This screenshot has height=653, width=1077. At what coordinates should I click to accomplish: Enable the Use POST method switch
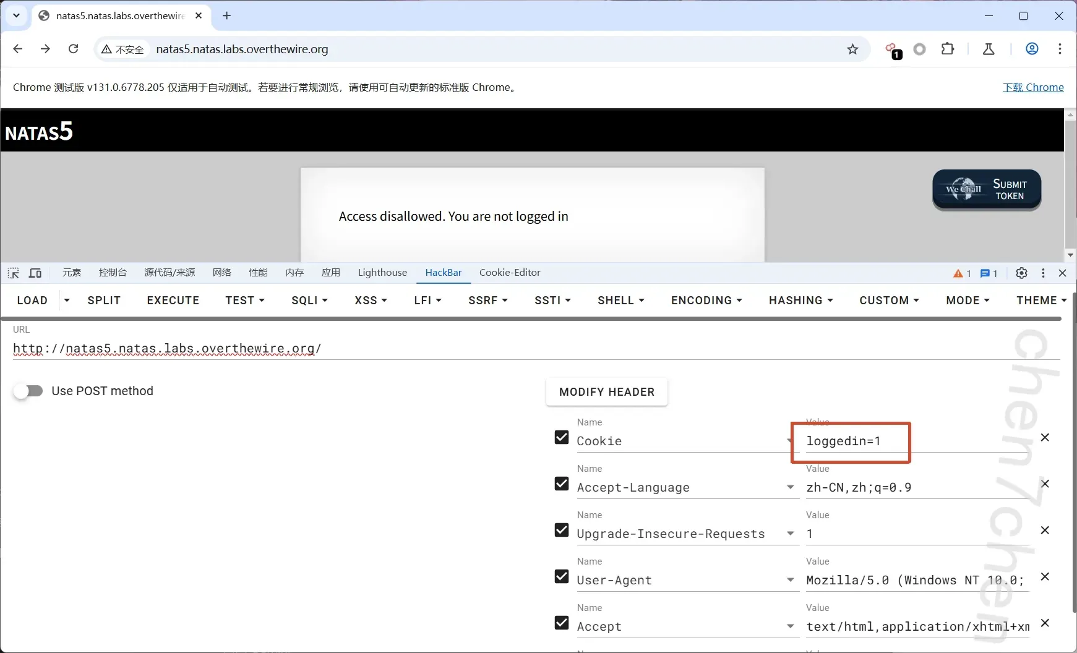(x=28, y=391)
